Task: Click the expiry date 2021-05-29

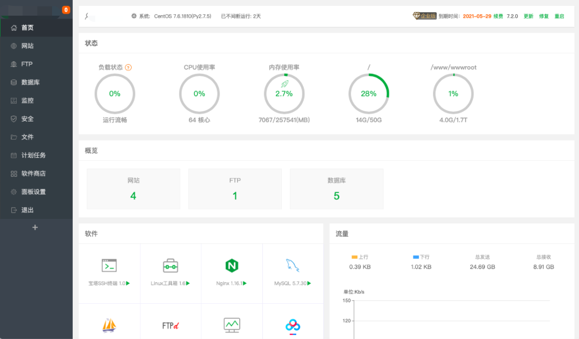Action: pyautogui.click(x=477, y=16)
